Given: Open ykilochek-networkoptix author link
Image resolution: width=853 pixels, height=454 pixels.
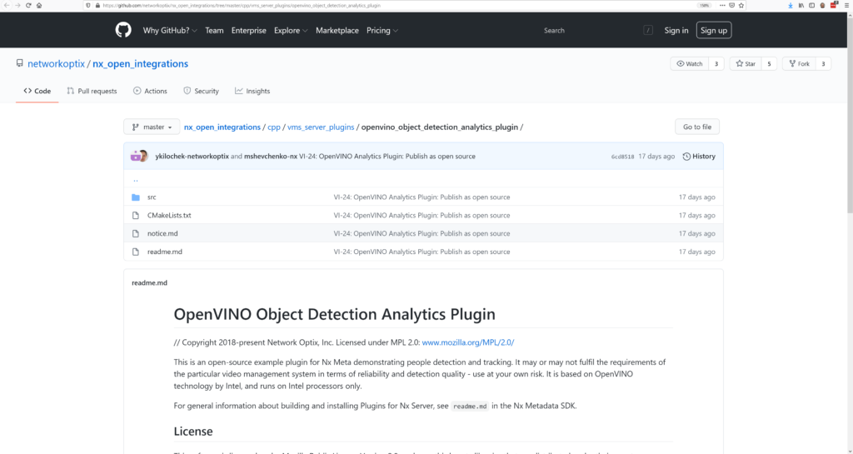Looking at the screenshot, I should pyautogui.click(x=192, y=156).
